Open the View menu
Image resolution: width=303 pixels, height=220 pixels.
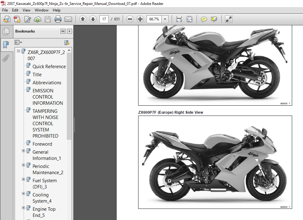(x=26, y=10)
